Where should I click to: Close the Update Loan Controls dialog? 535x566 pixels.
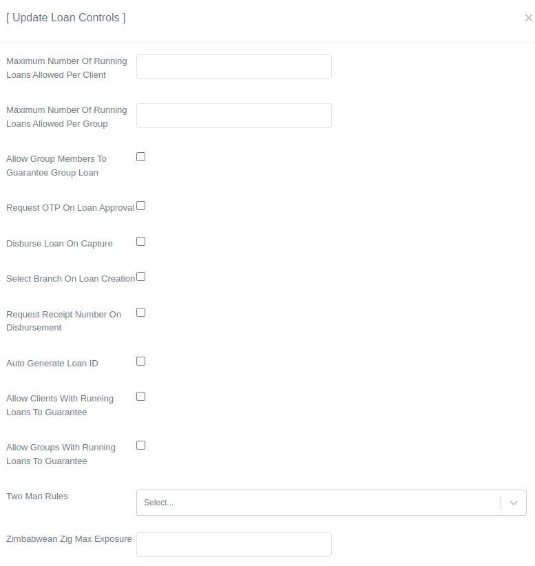528,18
